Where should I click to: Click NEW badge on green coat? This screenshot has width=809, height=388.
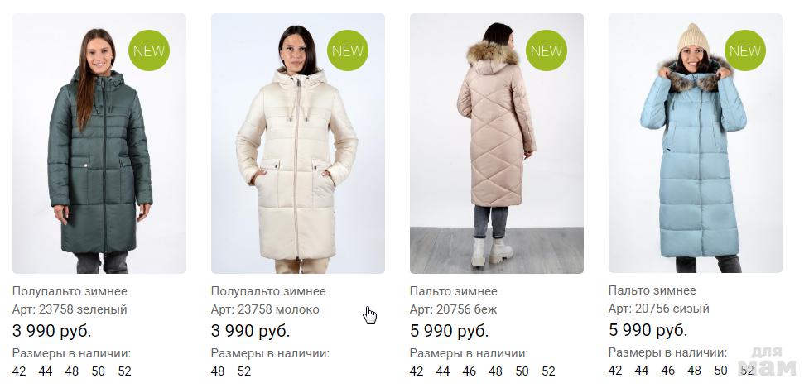click(x=148, y=50)
